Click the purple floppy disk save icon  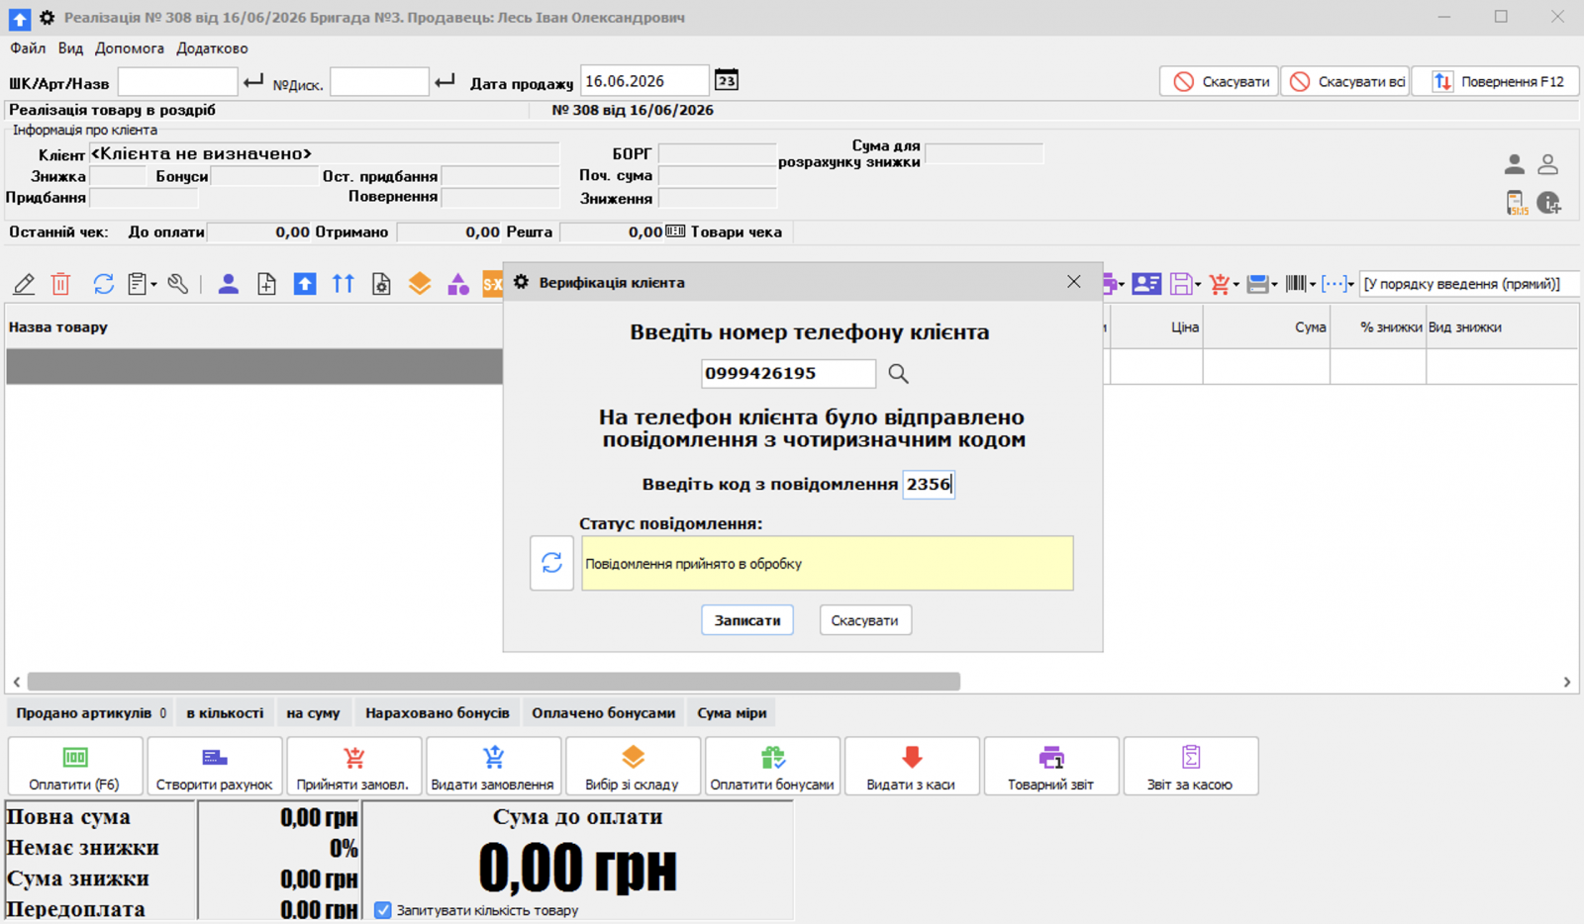[1181, 284]
